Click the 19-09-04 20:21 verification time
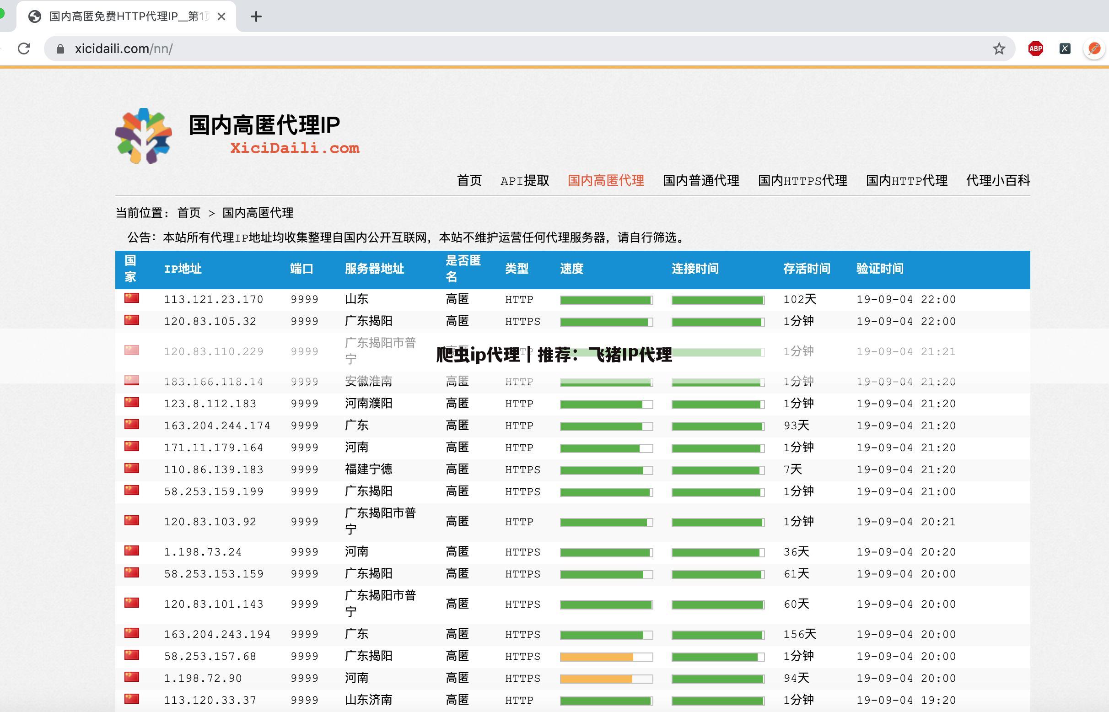The height and width of the screenshot is (712, 1109). [906, 522]
